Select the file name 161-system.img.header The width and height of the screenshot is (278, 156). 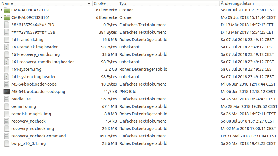[34, 77]
